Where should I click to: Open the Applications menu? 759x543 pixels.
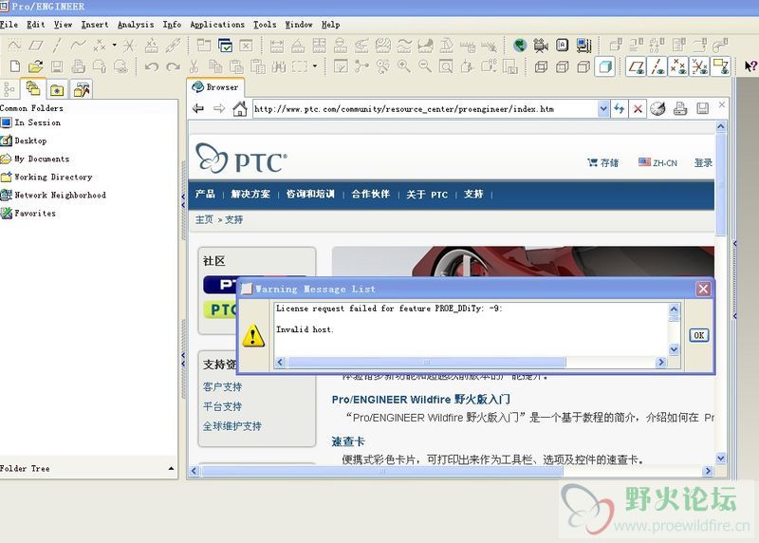(x=217, y=25)
